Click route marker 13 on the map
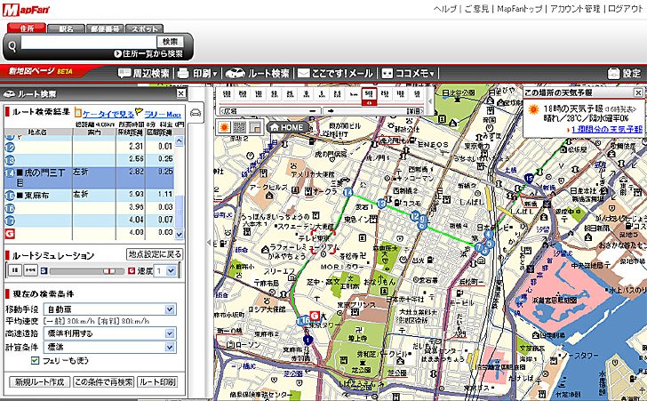Image resolution: width=647 pixels, height=401 pixels. 381,204
